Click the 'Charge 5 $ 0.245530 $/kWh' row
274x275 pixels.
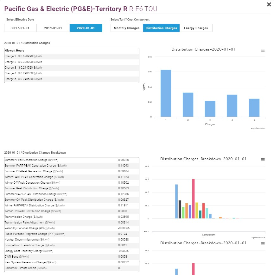(72, 79)
